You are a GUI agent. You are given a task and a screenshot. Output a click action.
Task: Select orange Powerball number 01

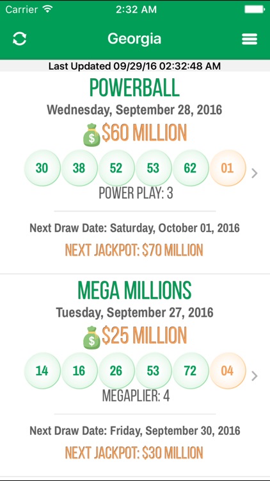(227, 168)
